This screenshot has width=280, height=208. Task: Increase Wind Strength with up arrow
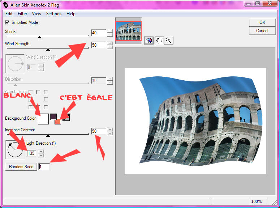pos(110,43)
